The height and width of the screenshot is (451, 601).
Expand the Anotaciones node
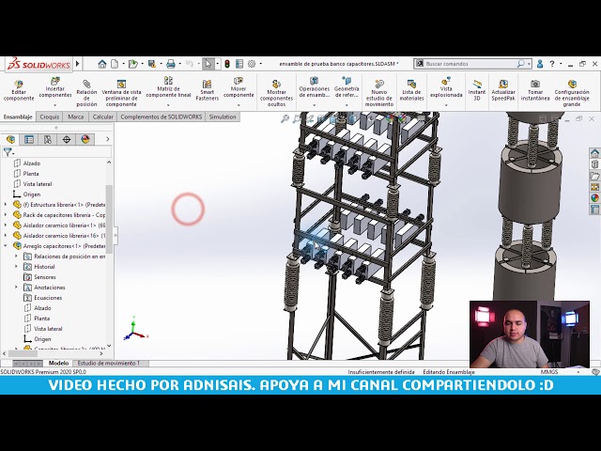tap(16, 288)
